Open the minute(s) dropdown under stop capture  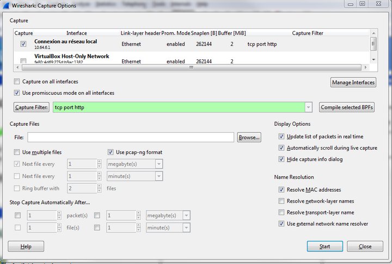click(x=186, y=227)
